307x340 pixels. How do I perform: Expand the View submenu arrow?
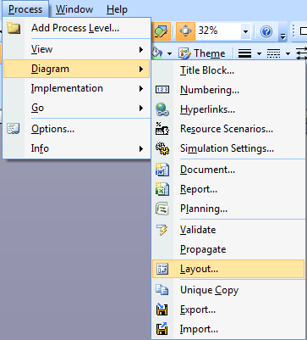coord(141,50)
